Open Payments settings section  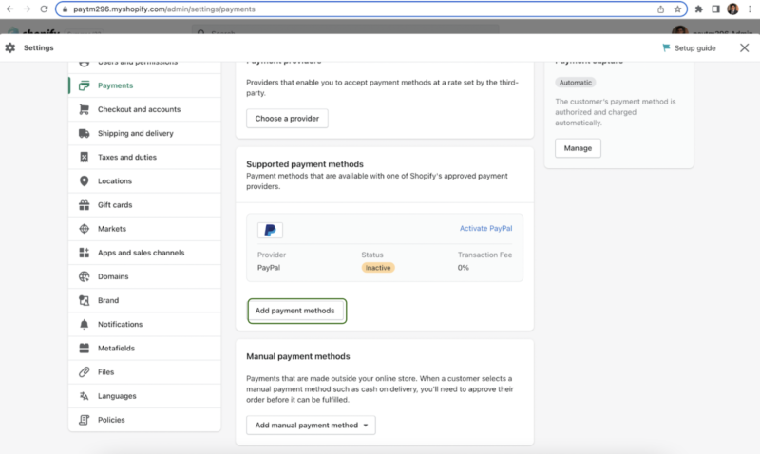pyautogui.click(x=144, y=85)
